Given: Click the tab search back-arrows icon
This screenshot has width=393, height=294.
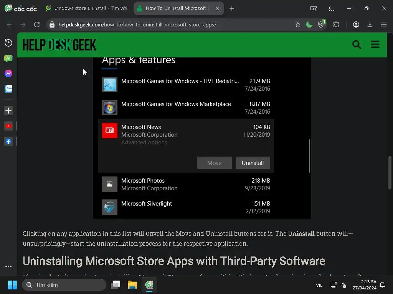Looking at the screenshot, I should [x=331, y=8].
